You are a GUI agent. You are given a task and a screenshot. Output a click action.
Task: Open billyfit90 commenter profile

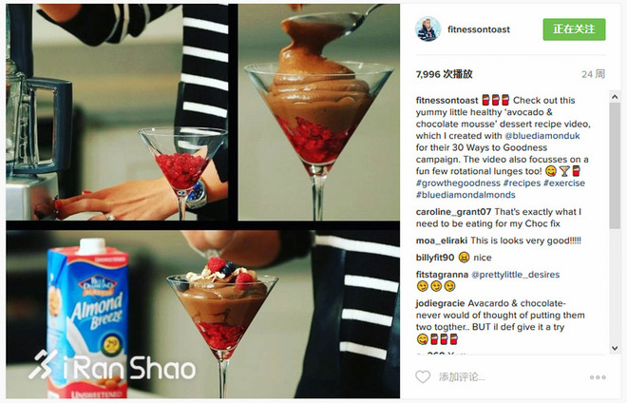click(435, 258)
